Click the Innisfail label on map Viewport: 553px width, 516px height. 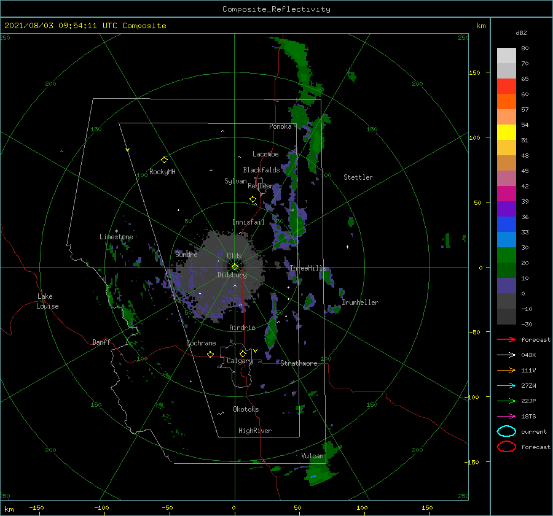pyautogui.click(x=248, y=222)
